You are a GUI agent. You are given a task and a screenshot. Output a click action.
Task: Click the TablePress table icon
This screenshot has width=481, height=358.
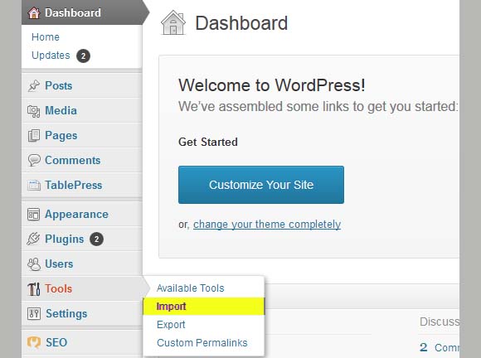[34, 185]
